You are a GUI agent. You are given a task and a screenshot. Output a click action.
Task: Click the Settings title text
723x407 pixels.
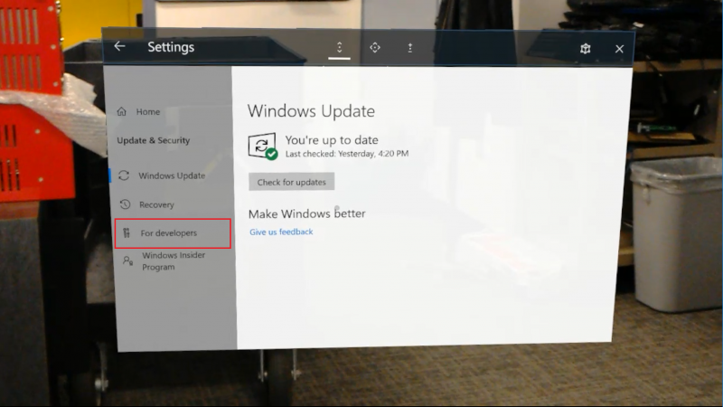click(x=171, y=47)
